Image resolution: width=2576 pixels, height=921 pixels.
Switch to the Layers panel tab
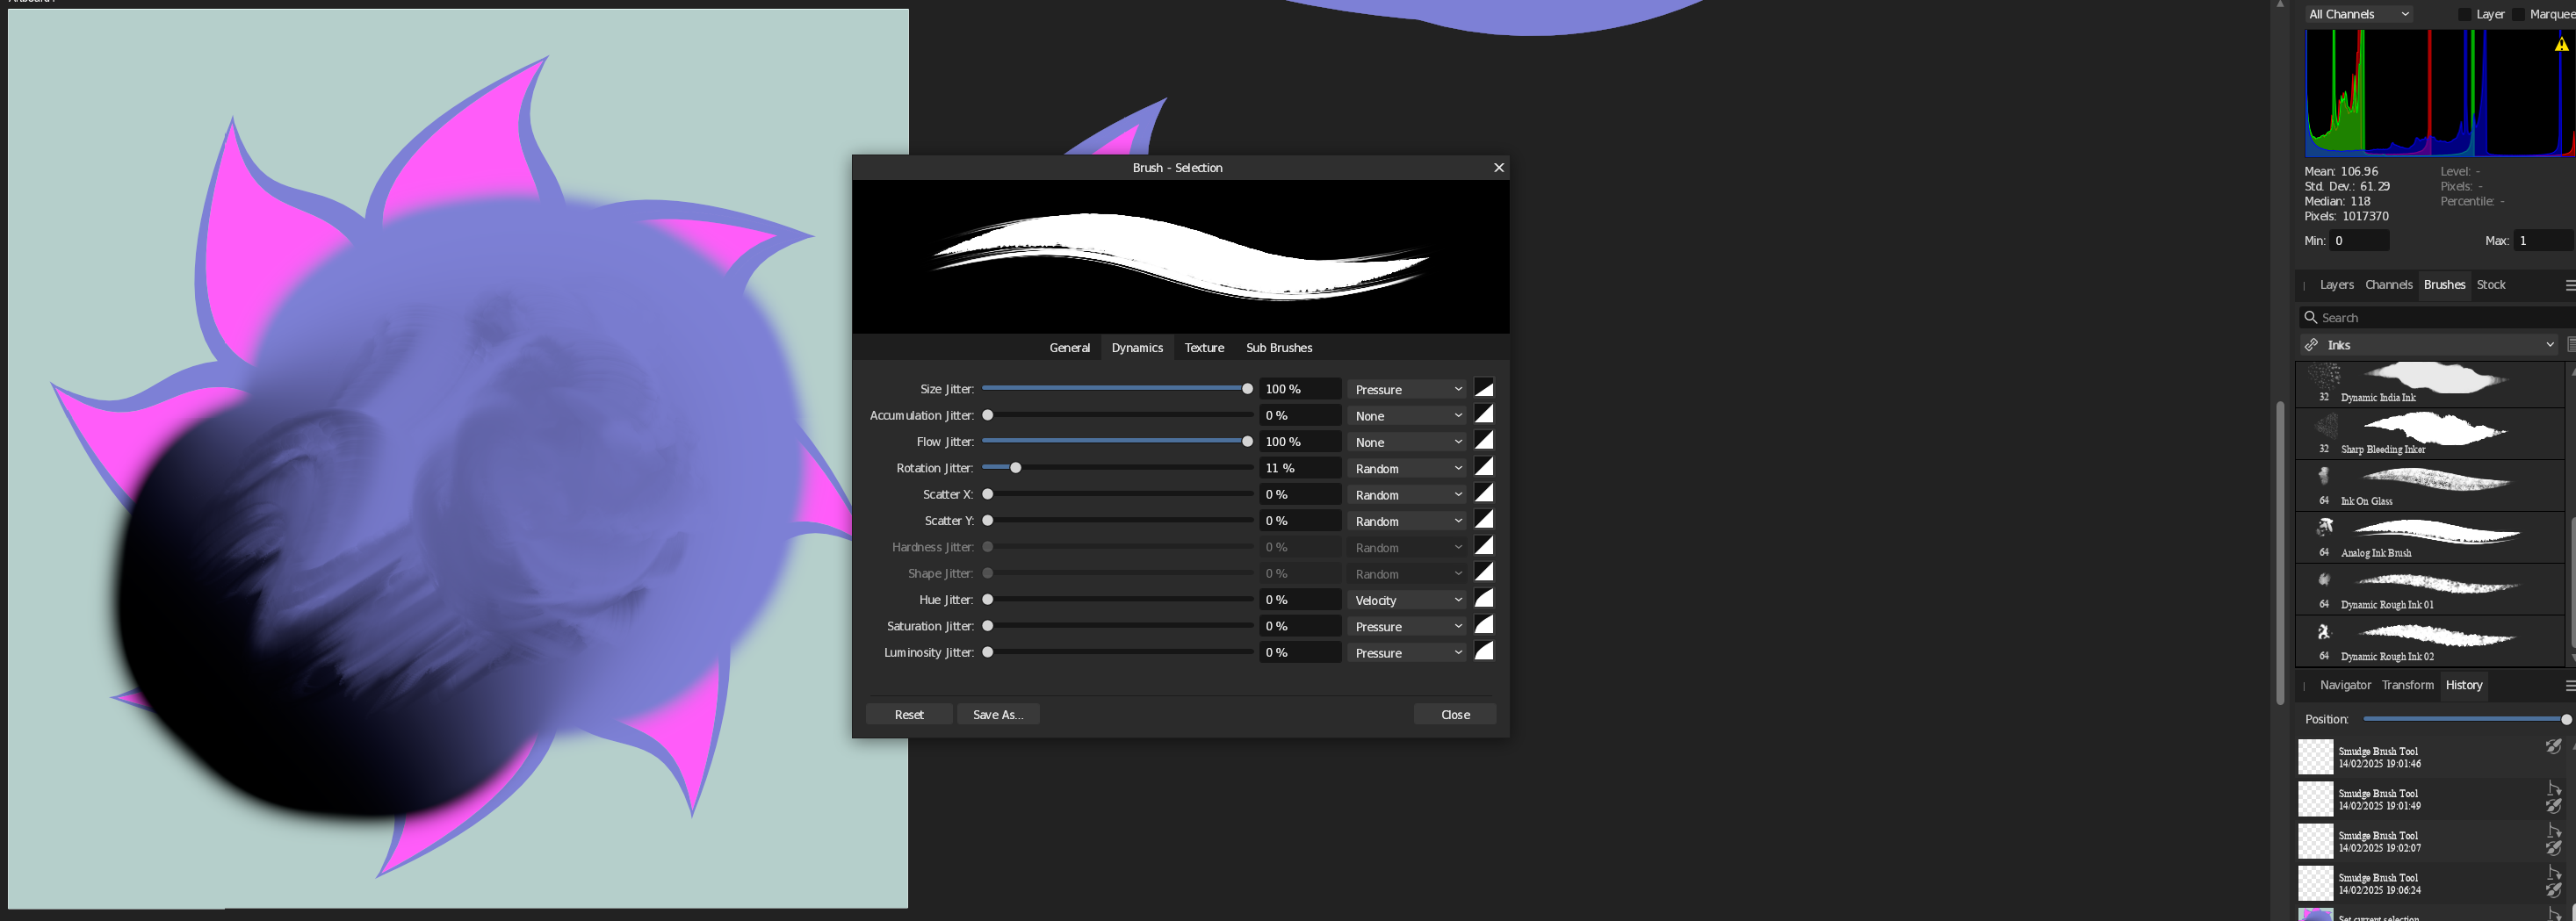(2336, 285)
